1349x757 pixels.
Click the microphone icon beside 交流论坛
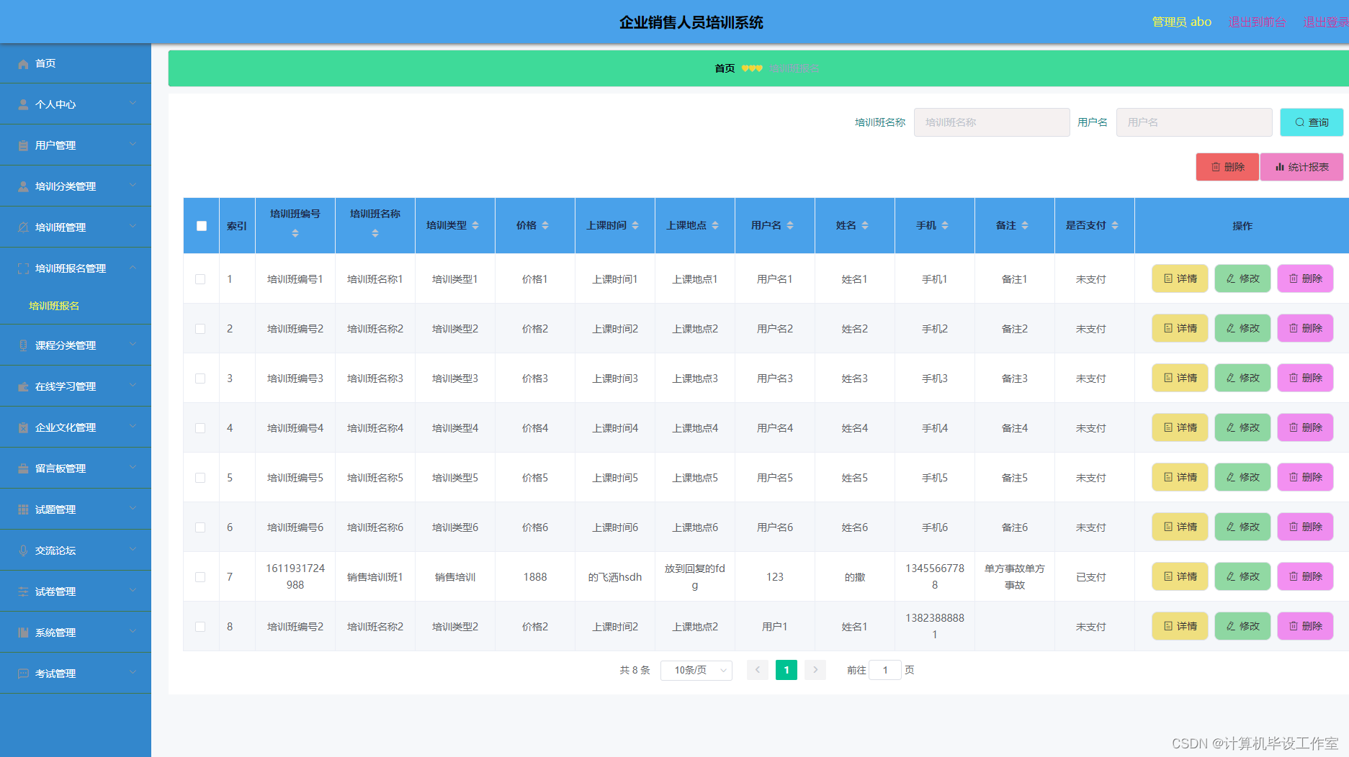click(23, 550)
